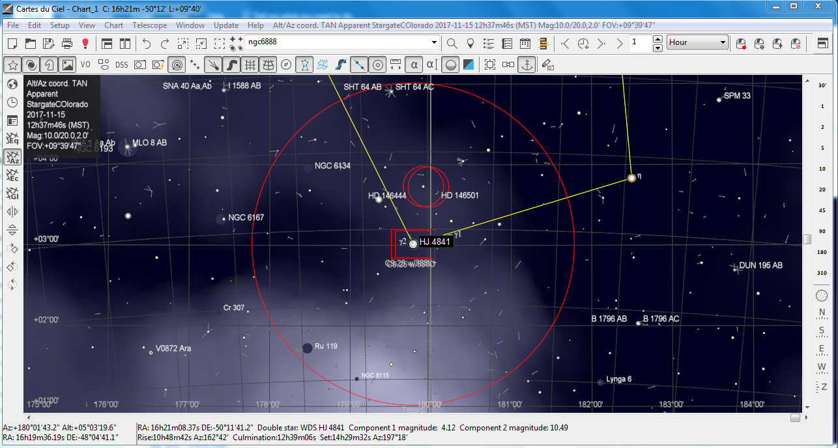Undo the last chart change
Image resolution: width=838 pixels, height=448 pixels.
[x=147, y=44]
